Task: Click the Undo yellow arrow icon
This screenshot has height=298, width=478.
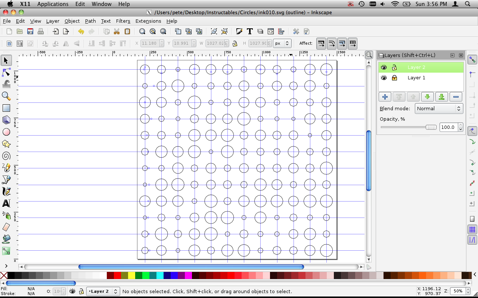Action: [81, 31]
